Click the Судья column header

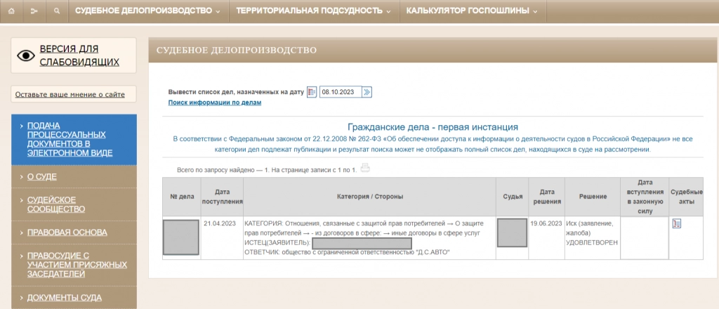coord(512,197)
